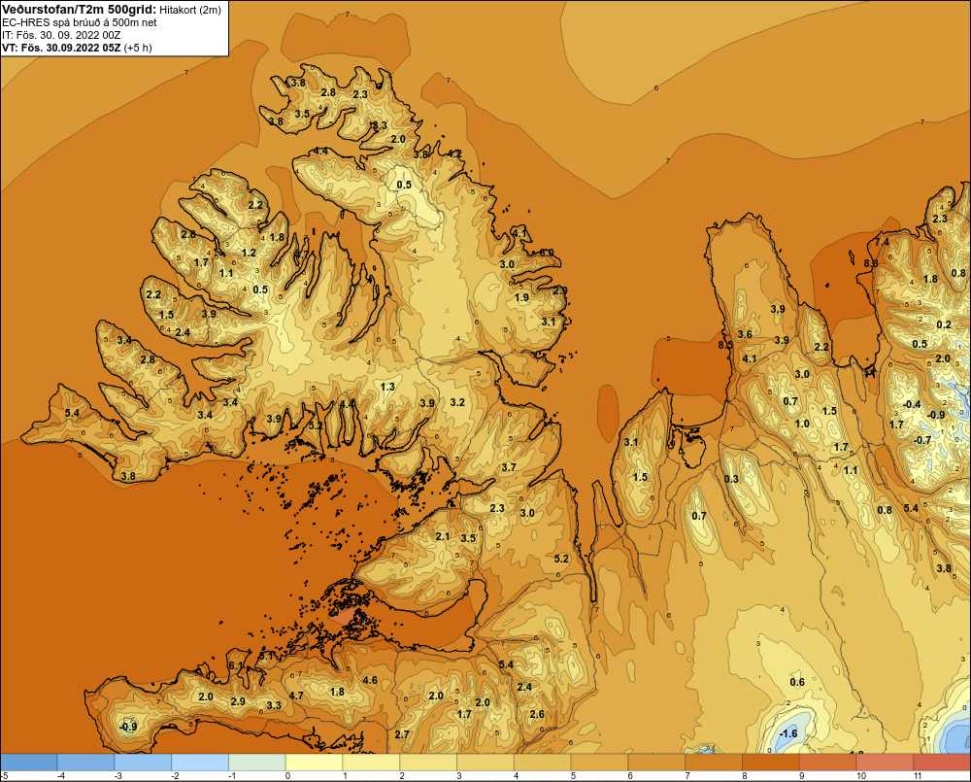The width and height of the screenshot is (971, 782).
Task: Click the temperature value -1.6 on the map
Action: pos(788,733)
